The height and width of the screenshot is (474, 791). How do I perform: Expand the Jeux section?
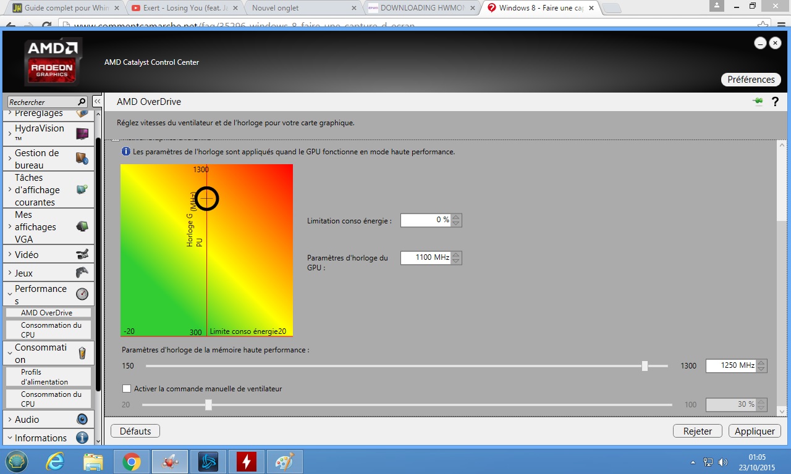tap(10, 273)
